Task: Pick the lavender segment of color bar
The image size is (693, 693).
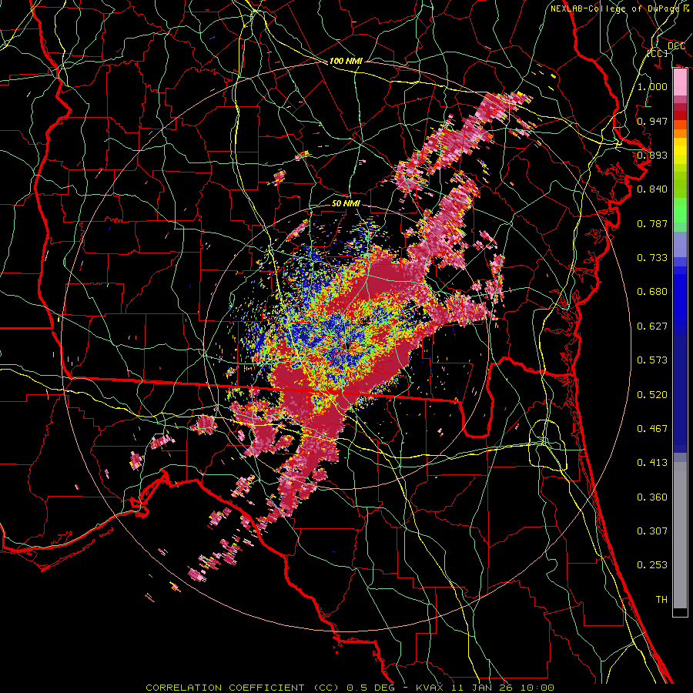Action: click(x=680, y=246)
